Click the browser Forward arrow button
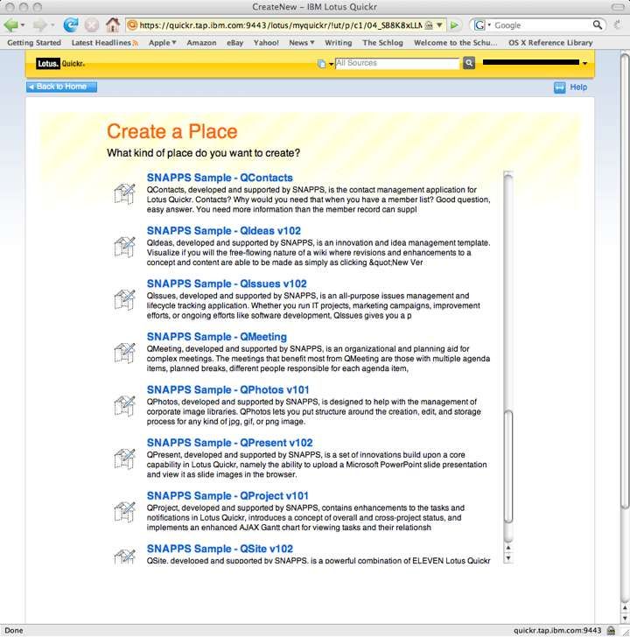Image resolution: width=630 pixels, height=637 pixels. (39, 25)
